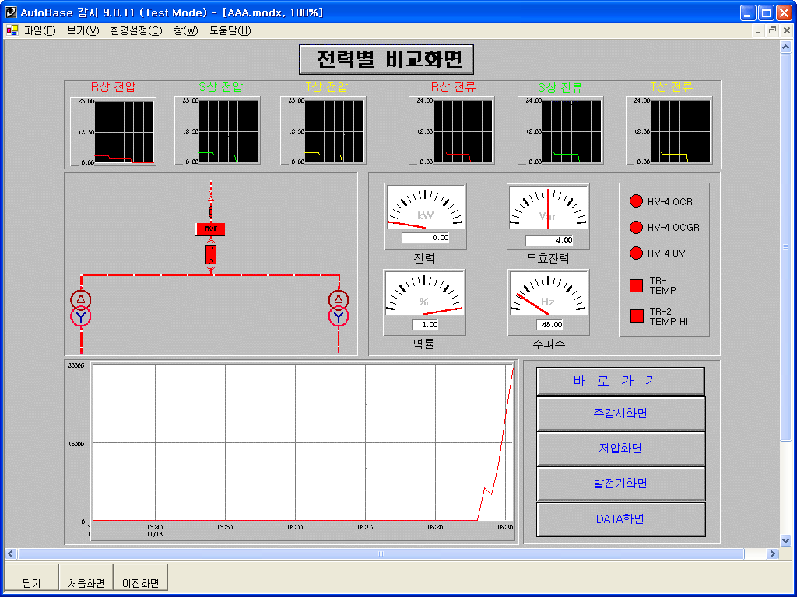Click the HV-4 OCGR red indicator lamp

point(635,228)
